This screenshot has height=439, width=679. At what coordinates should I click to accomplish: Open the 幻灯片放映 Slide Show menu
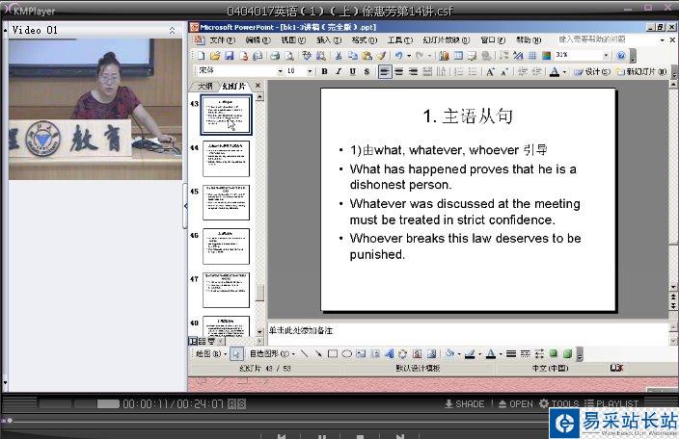[x=446, y=39]
